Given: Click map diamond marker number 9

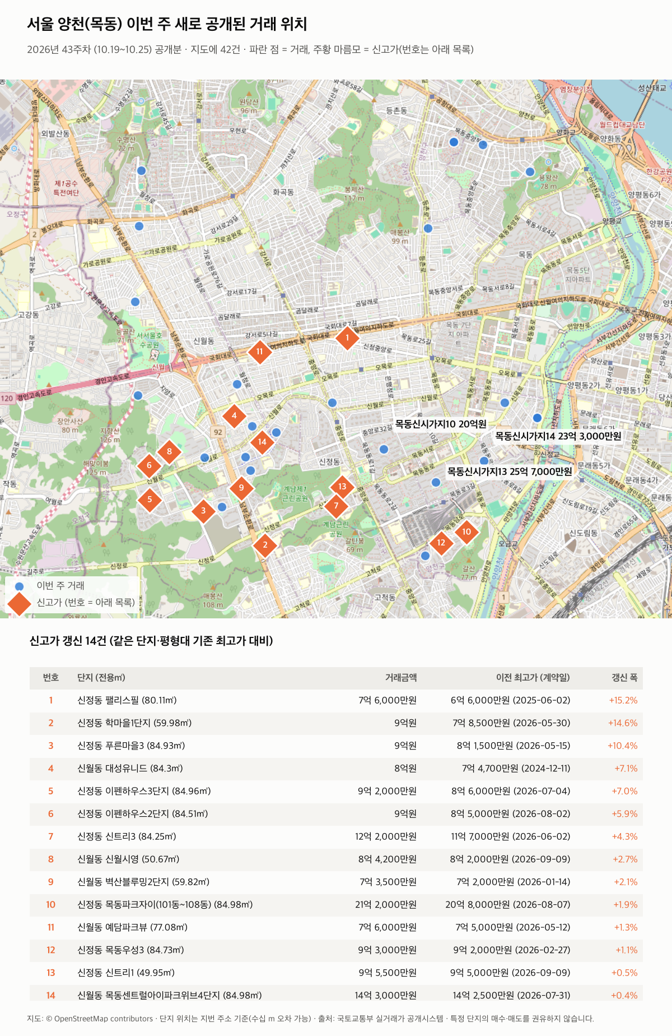Looking at the screenshot, I should click(x=241, y=488).
